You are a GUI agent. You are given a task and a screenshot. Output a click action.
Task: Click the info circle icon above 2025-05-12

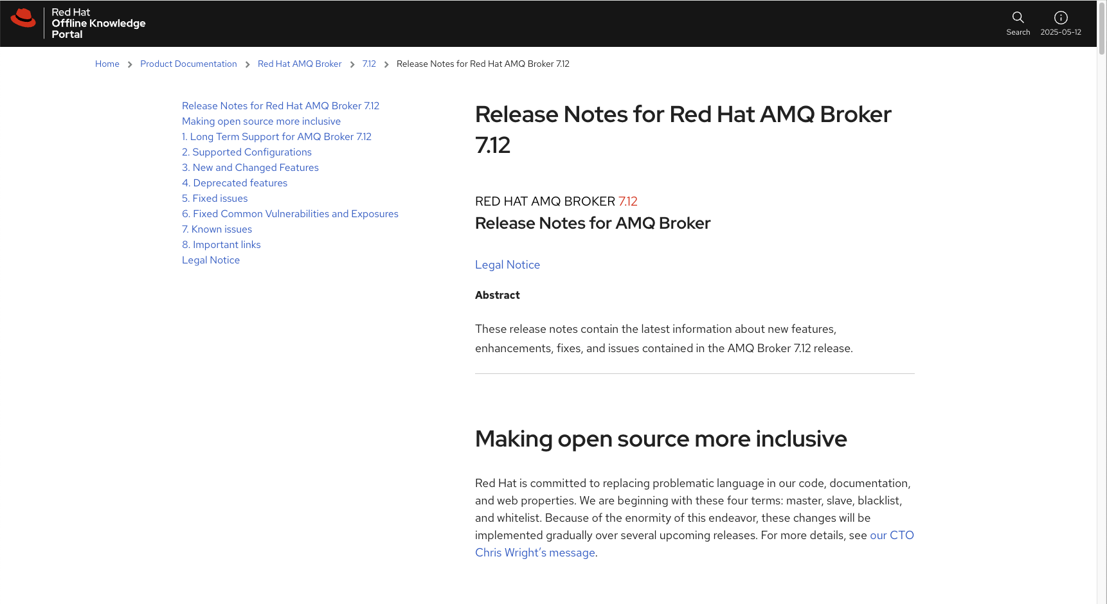1061,17
